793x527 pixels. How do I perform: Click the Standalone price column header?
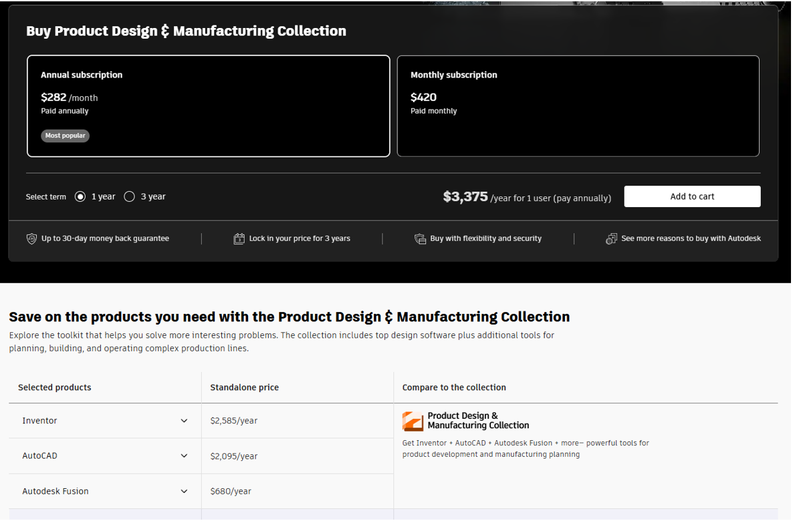244,387
